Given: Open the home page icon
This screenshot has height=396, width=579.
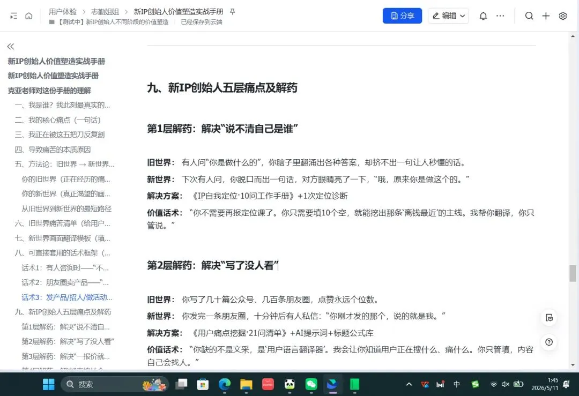Looking at the screenshot, I should click(x=29, y=16).
